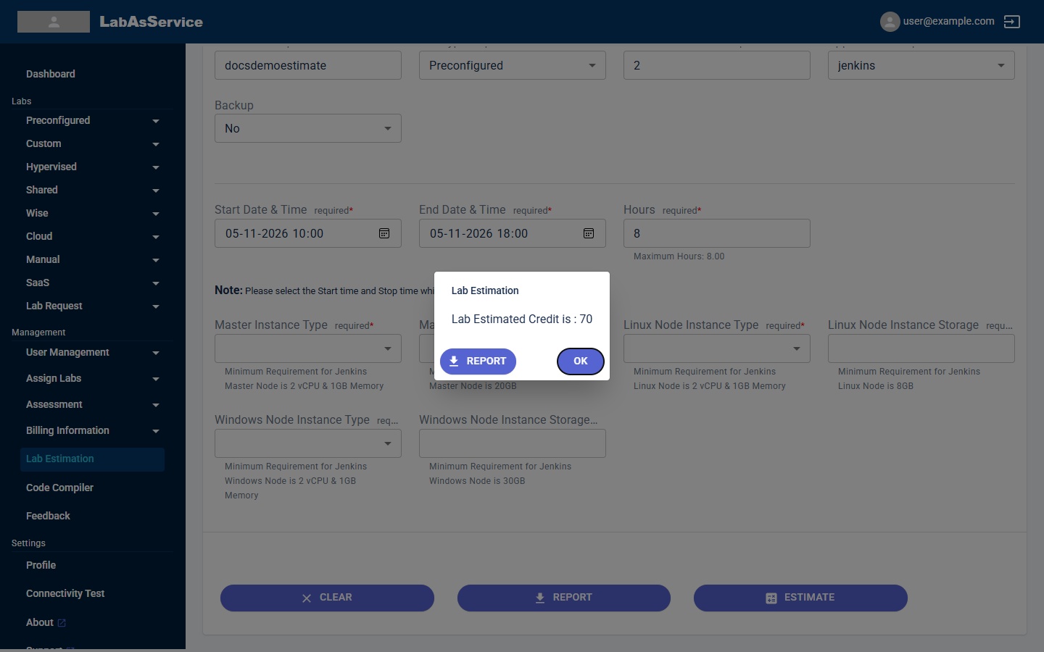The height and width of the screenshot is (652, 1044).
Task: Open Dashboard from the sidebar
Action: tap(51, 74)
